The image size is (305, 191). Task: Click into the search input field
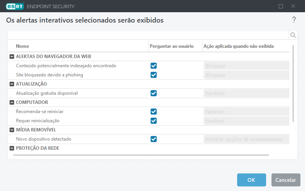point(148,35)
